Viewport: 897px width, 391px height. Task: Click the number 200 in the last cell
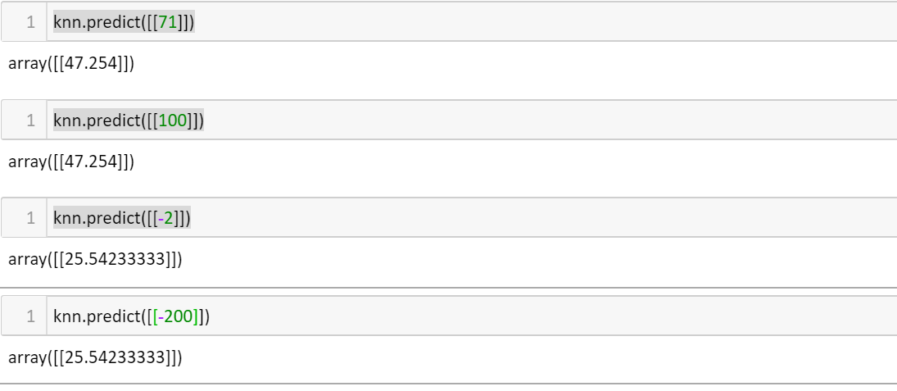pos(178,316)
